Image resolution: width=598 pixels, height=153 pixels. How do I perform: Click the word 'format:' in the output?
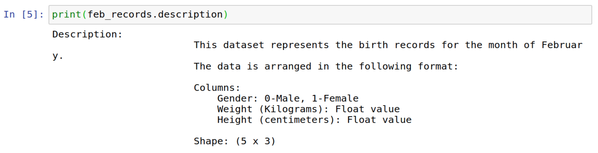point(438,67)
